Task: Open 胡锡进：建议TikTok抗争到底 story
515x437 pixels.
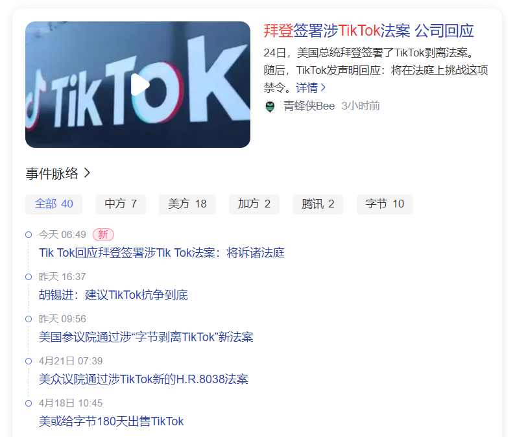Action: click(x=114, y=295)
